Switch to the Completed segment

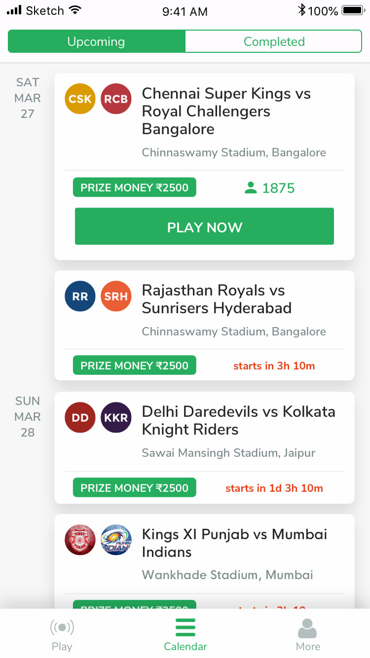274,41
